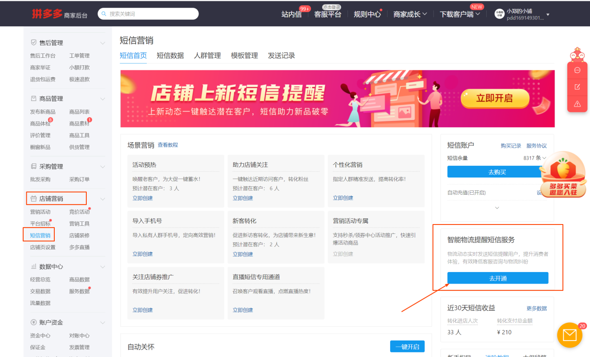
Task: Open 营销活动 in sidebar
Action: (40, 212)
